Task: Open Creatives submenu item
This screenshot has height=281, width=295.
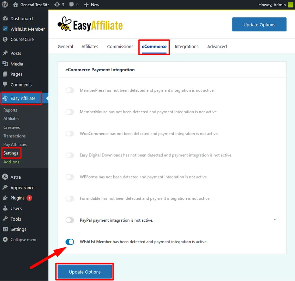Action: [x=12, y=127]
